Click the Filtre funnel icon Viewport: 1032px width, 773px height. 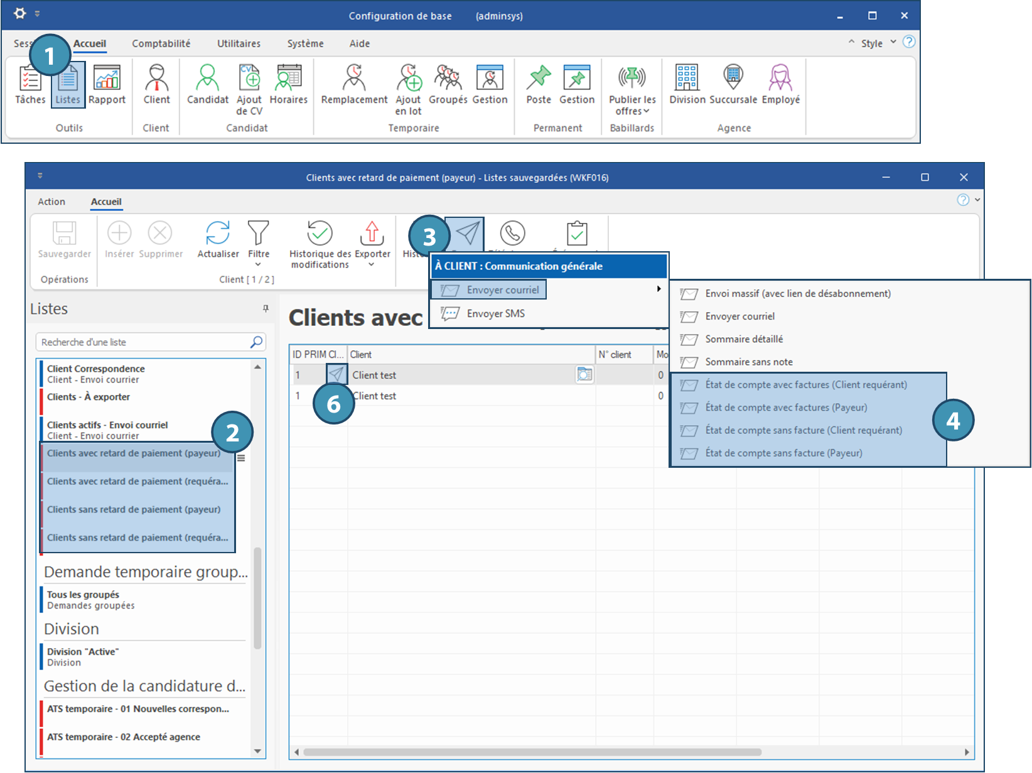click(258, 234)
